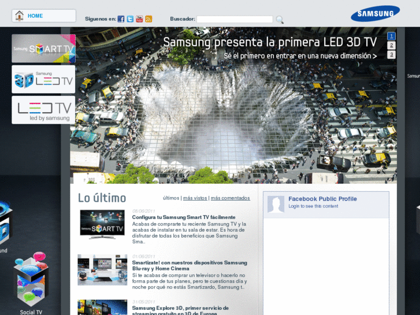Viewport: 420px width, 315px height.
Task: Open the Social TV cube icon
Action: [31, 279]
